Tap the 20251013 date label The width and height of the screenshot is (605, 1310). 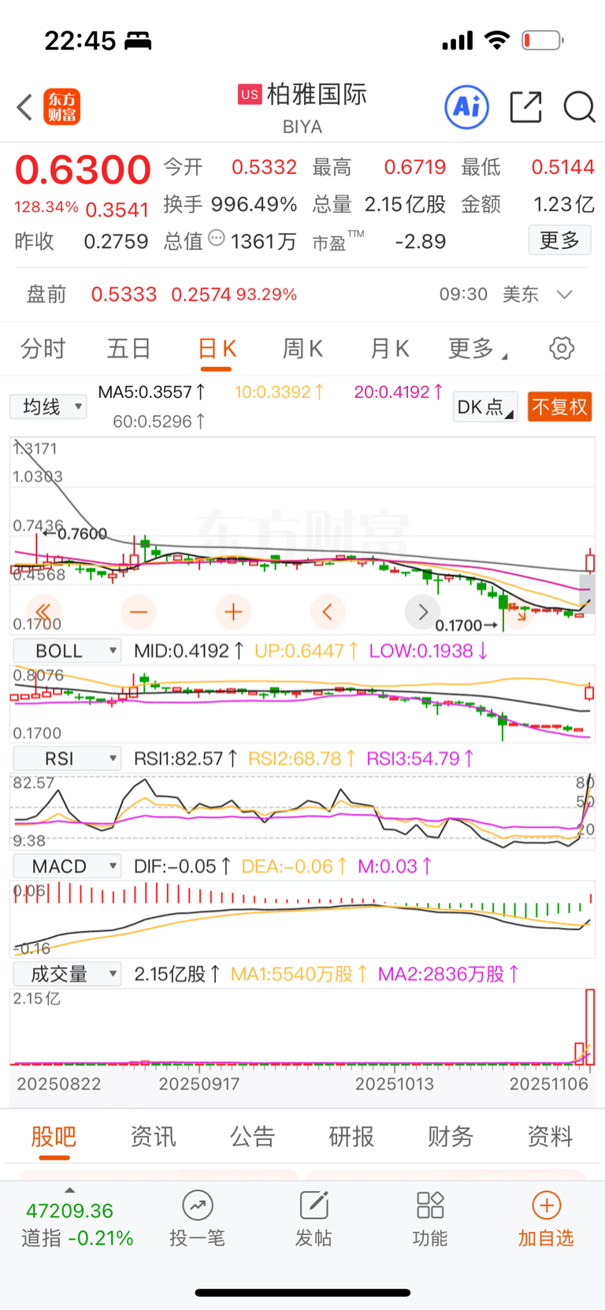click(x=394, y=1084)
